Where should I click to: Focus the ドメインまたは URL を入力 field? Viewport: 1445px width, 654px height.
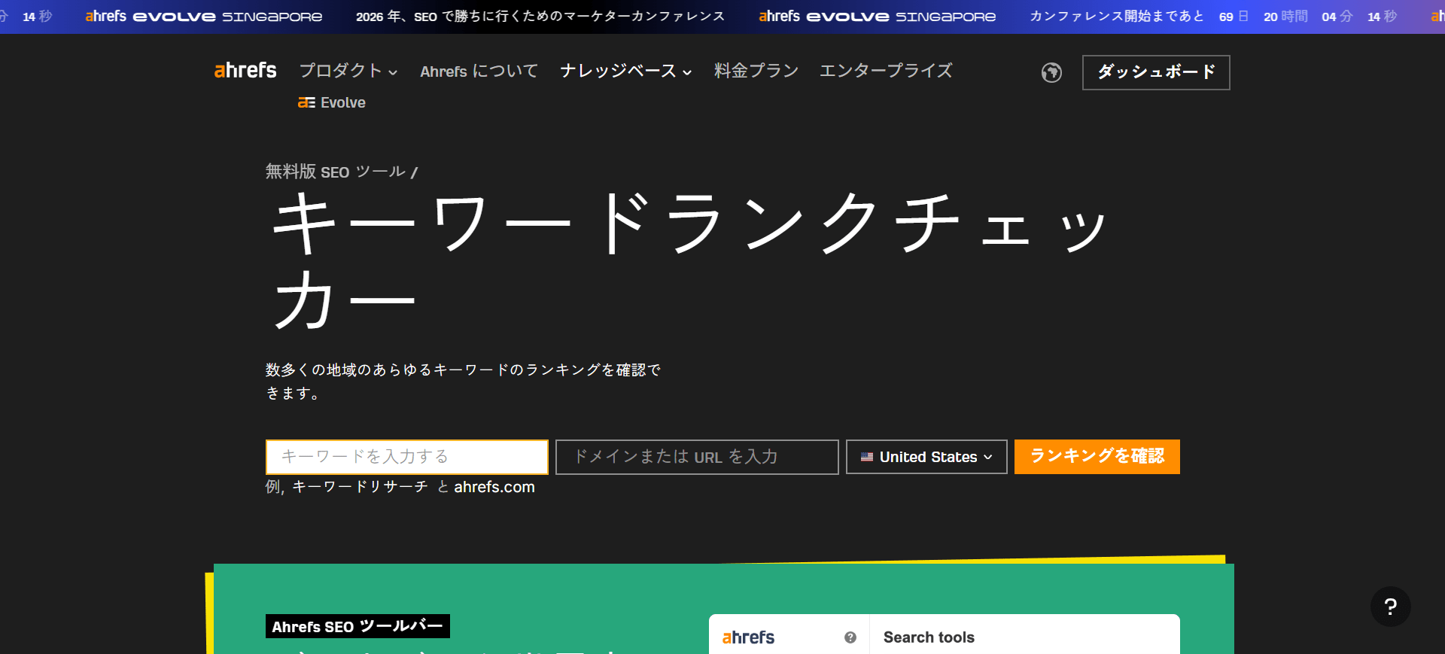pyautogui.click(x=697, y=457)
